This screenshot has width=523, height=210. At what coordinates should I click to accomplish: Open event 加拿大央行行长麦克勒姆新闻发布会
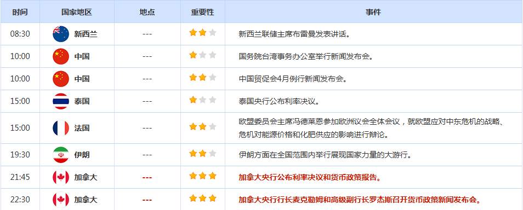[x=360, y=200]
